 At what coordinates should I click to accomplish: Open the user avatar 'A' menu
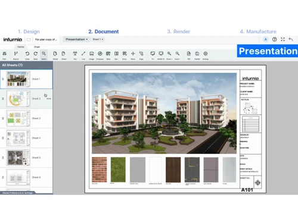[x=266, y=39]
